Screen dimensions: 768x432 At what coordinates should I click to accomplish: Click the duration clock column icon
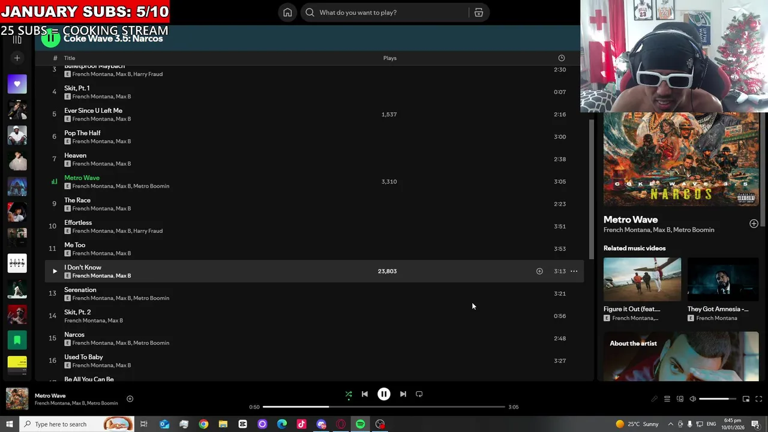(562, 58)
